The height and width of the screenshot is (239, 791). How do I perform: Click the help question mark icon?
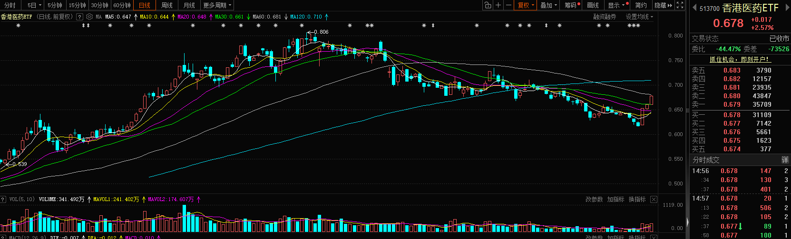79,17
